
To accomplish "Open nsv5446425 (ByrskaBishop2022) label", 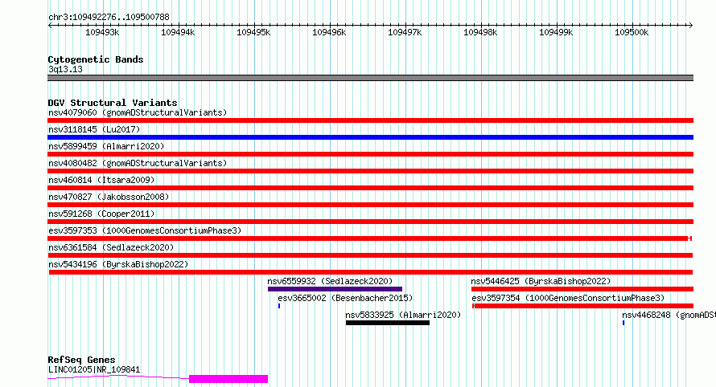I will pos(541,281).
